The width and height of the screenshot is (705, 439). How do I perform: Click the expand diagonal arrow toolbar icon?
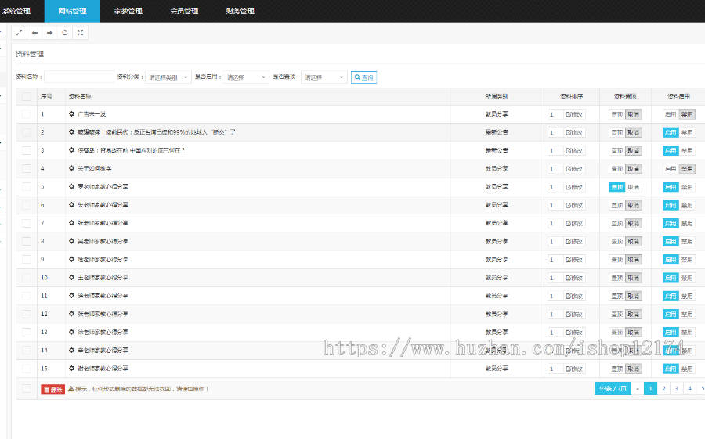tap(20, 33)
